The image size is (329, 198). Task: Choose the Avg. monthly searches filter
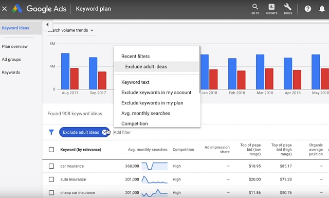pyautogui.click(x=156, y=113)
